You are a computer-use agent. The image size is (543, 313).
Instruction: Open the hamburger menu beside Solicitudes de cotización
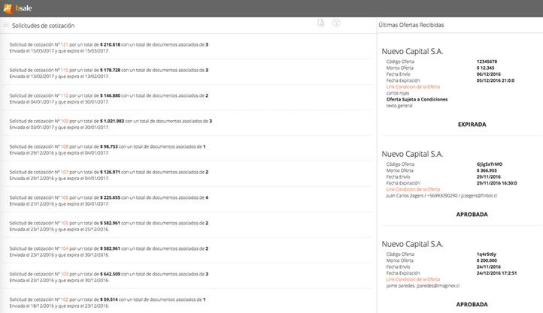[6, 25]
